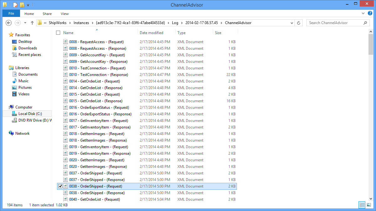Open the Share ribbon tab
The width and height of the screenshot is (376, 211).
[x=47, y=14]
